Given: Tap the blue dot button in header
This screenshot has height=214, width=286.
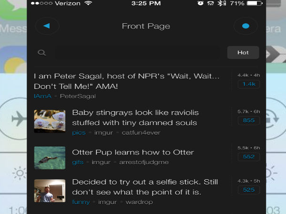Looking at the screenshot, I should click(x=245, y=26).
